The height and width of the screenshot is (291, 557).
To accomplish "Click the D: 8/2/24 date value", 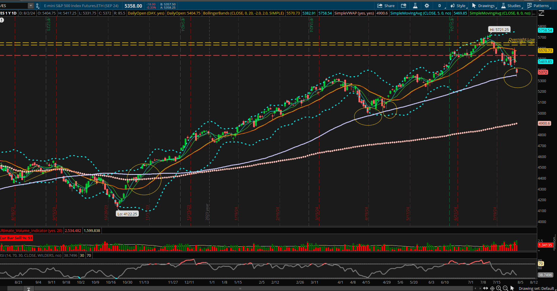I will pos(27,13).
